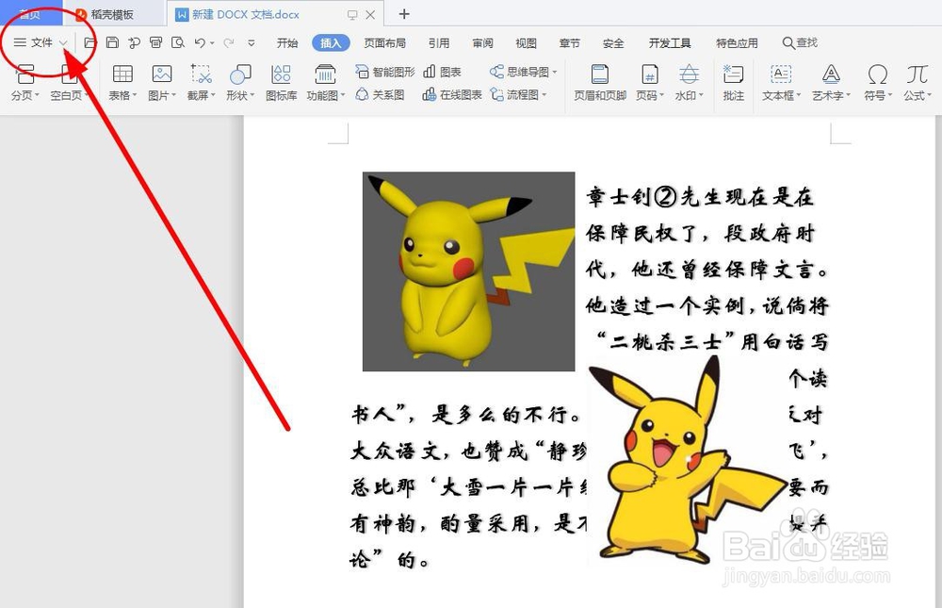
Task: Open the Icon Library (图标库)
Action: tap(280, 80)
